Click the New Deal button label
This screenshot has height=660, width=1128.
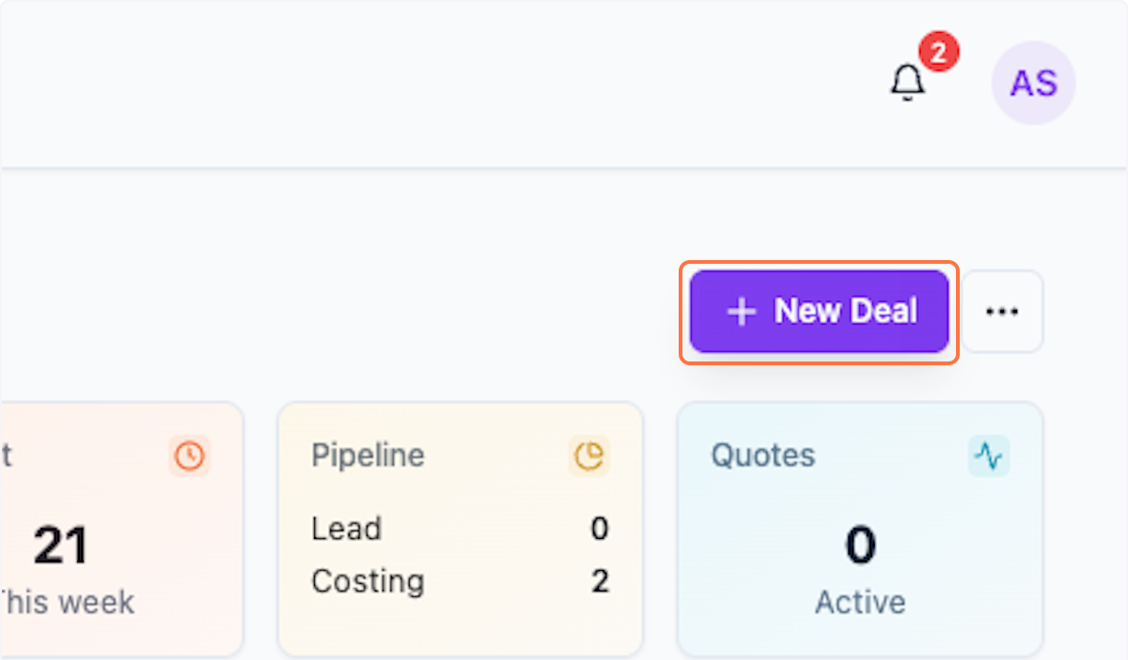tap(845, 312)
